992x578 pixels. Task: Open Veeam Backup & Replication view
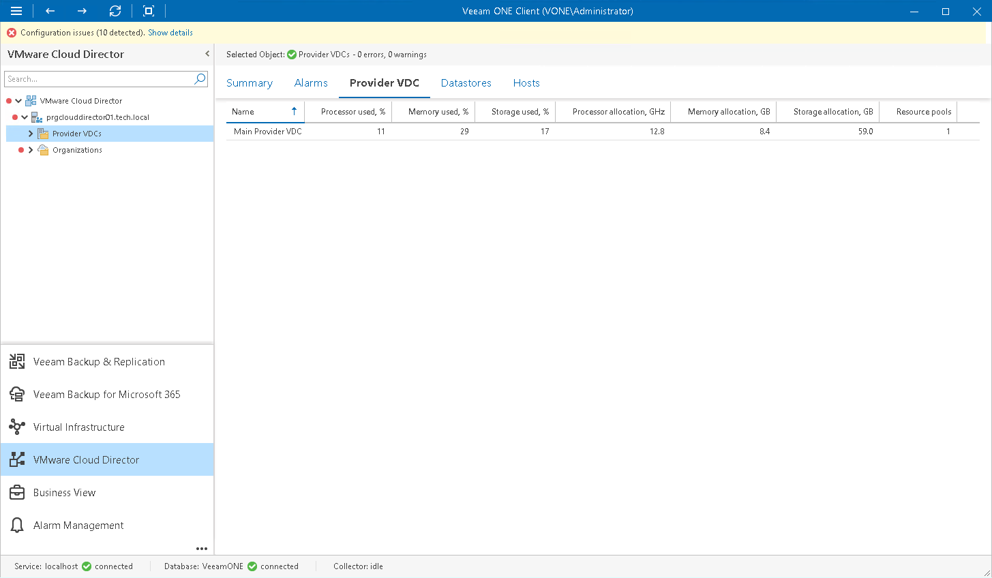pyautogui.click(x=107, y=362)
